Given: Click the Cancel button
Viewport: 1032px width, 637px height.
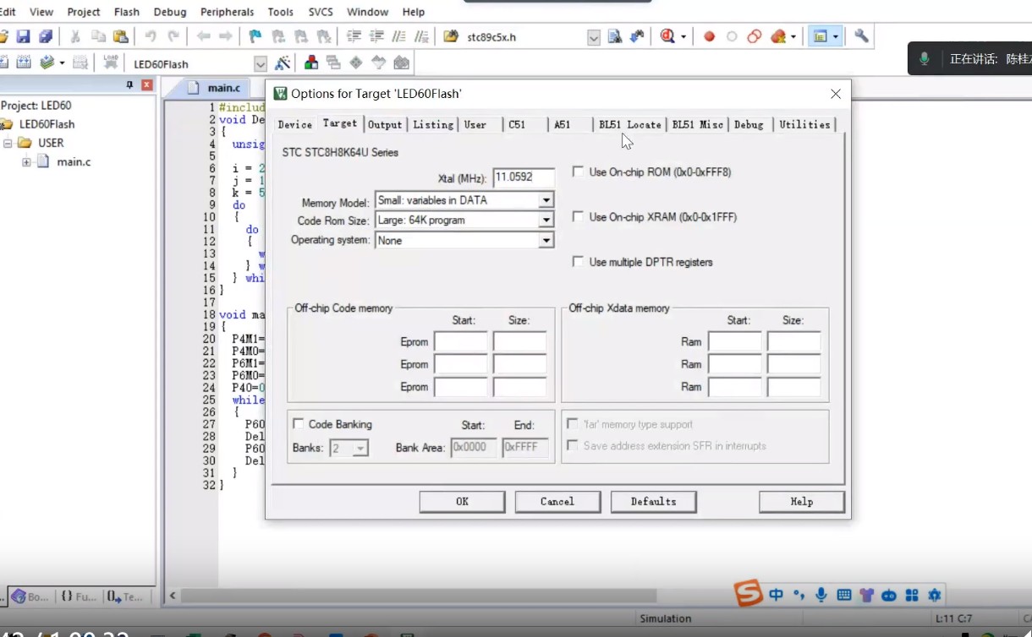Looking at the screenshot, I should (x=557, y=502).
